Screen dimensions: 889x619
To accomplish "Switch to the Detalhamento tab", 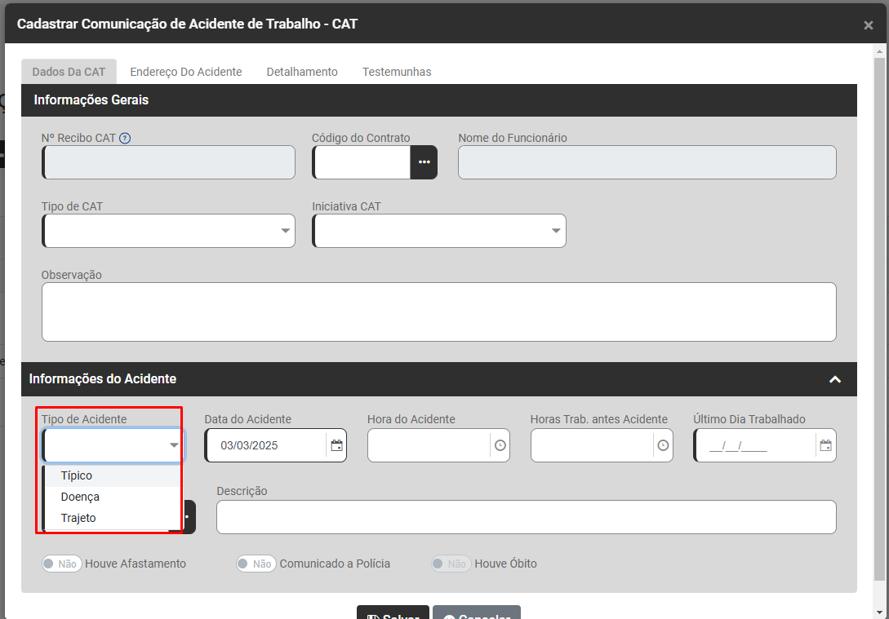I will point(302,72).
